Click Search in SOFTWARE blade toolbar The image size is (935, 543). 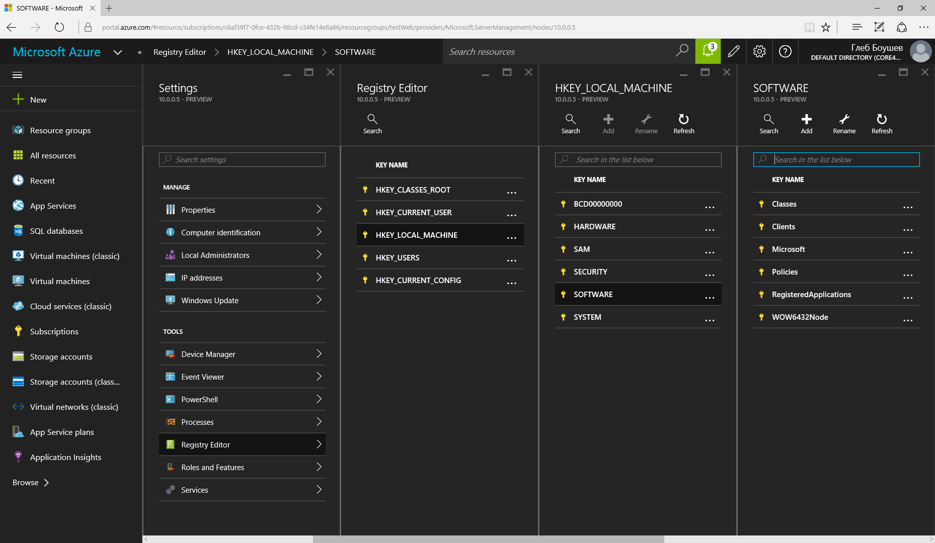(x=769, y=124)
